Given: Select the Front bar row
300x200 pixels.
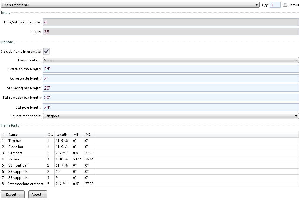Looking at the screenshot, I should click(150, 147).
